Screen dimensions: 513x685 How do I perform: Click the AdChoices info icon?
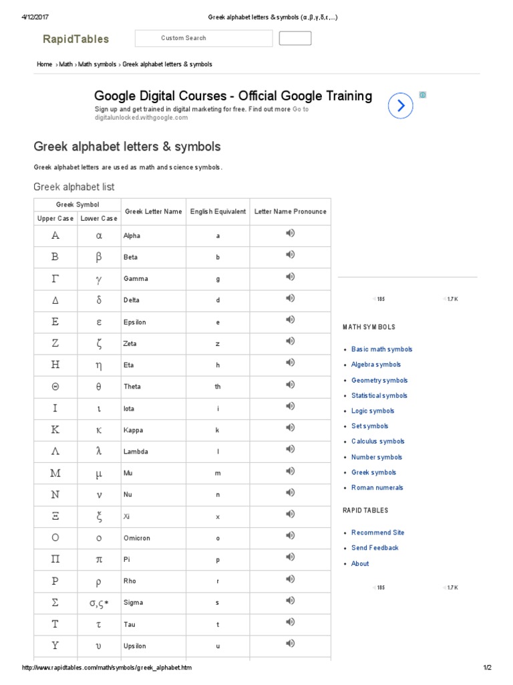(422, 95)
